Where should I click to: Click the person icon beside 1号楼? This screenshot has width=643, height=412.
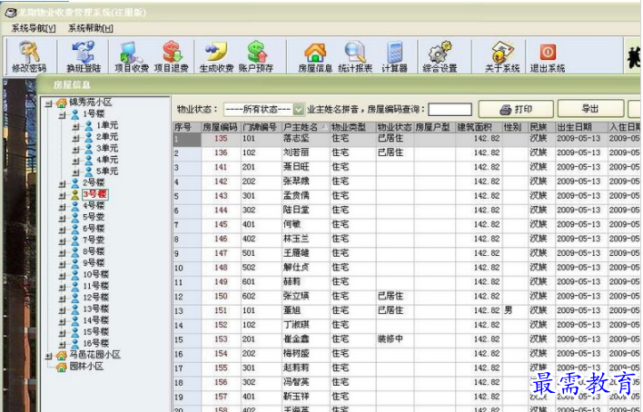pyautogui.click(x=75, y=114)
